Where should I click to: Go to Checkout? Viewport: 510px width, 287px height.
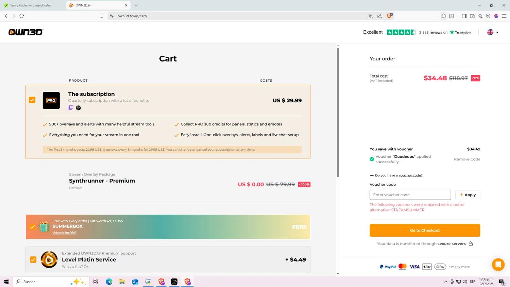425,230
